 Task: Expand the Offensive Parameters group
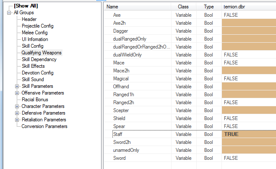(17, 93)
